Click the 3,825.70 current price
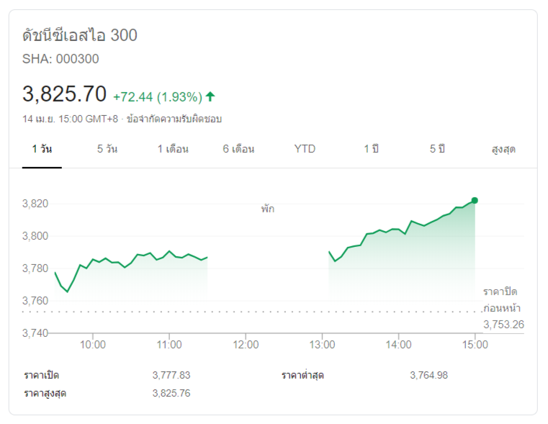 tap(65, 94)
